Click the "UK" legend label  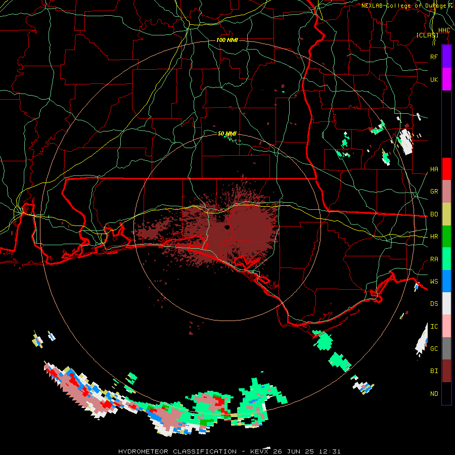(x=434, y=79)
